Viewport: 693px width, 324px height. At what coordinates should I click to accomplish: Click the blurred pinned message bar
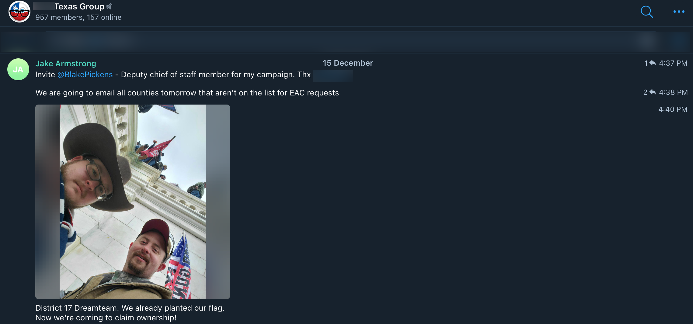point(346,41)
